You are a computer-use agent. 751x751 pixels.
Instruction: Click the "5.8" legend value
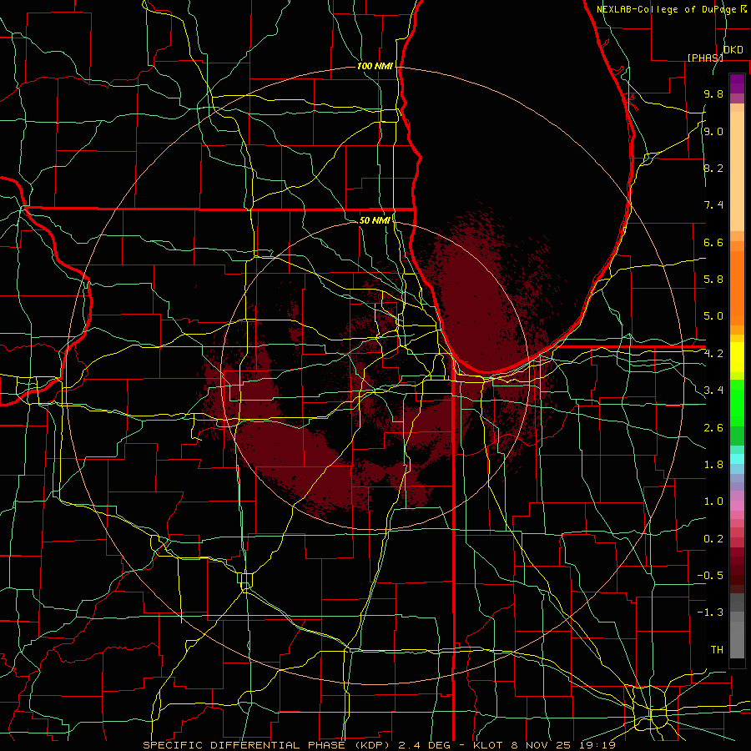[713, 280]
